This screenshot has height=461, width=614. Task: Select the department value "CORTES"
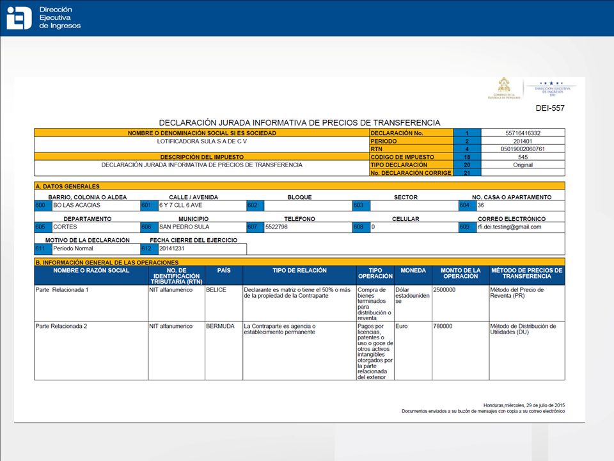click(x=65, y=227)
